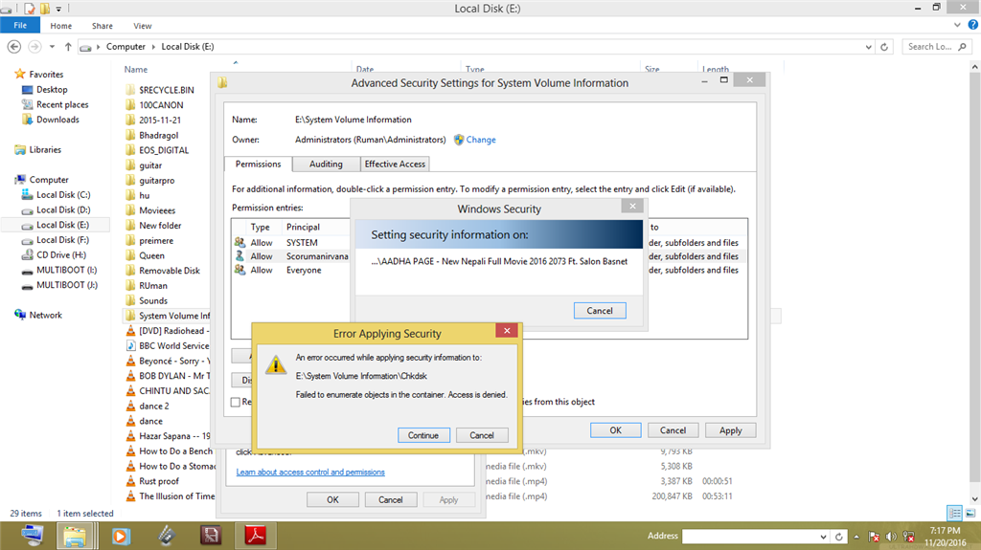Click the Change owner link
The image size is (981, 550).
tap(480, 140)
